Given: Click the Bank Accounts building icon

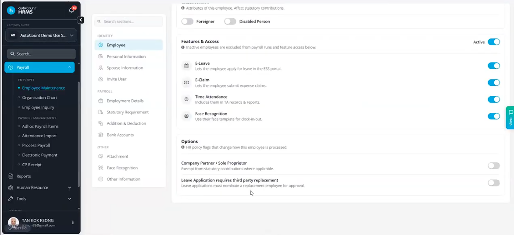Looking at the screenshot, I should pyautogui.click(x=100, y=135).
